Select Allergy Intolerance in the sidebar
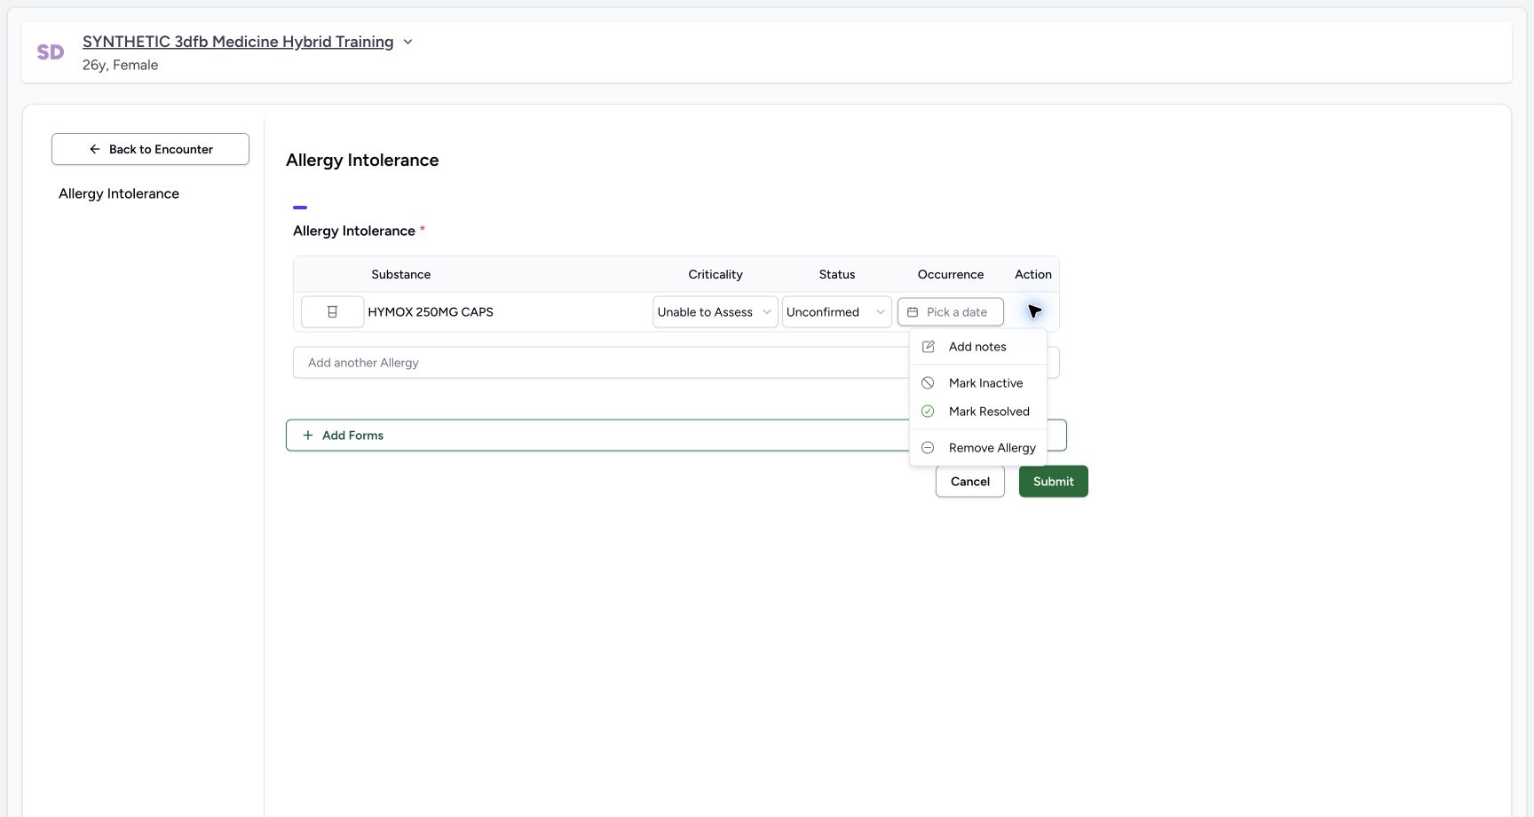This screenshot has width=1534, height=817. pos(119,193)
